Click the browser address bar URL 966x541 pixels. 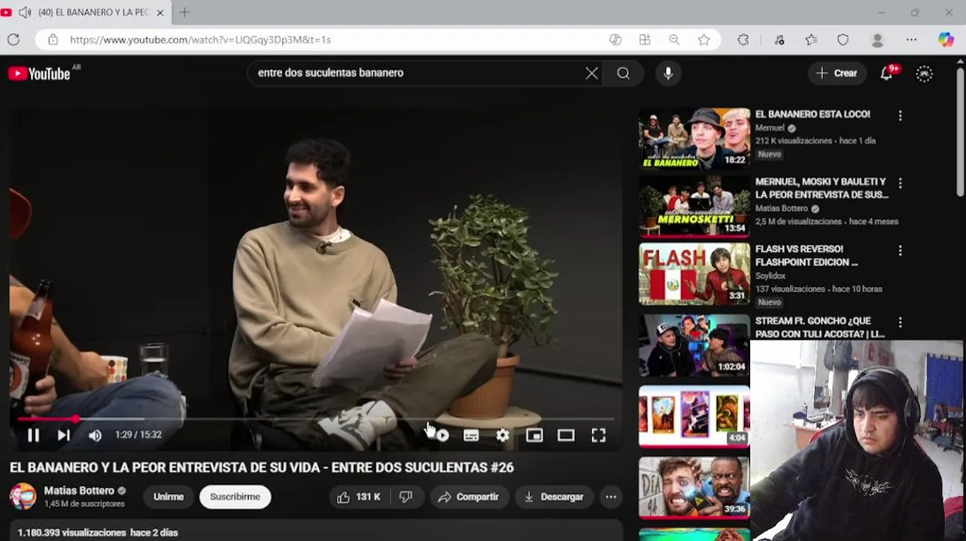point(200,40)
